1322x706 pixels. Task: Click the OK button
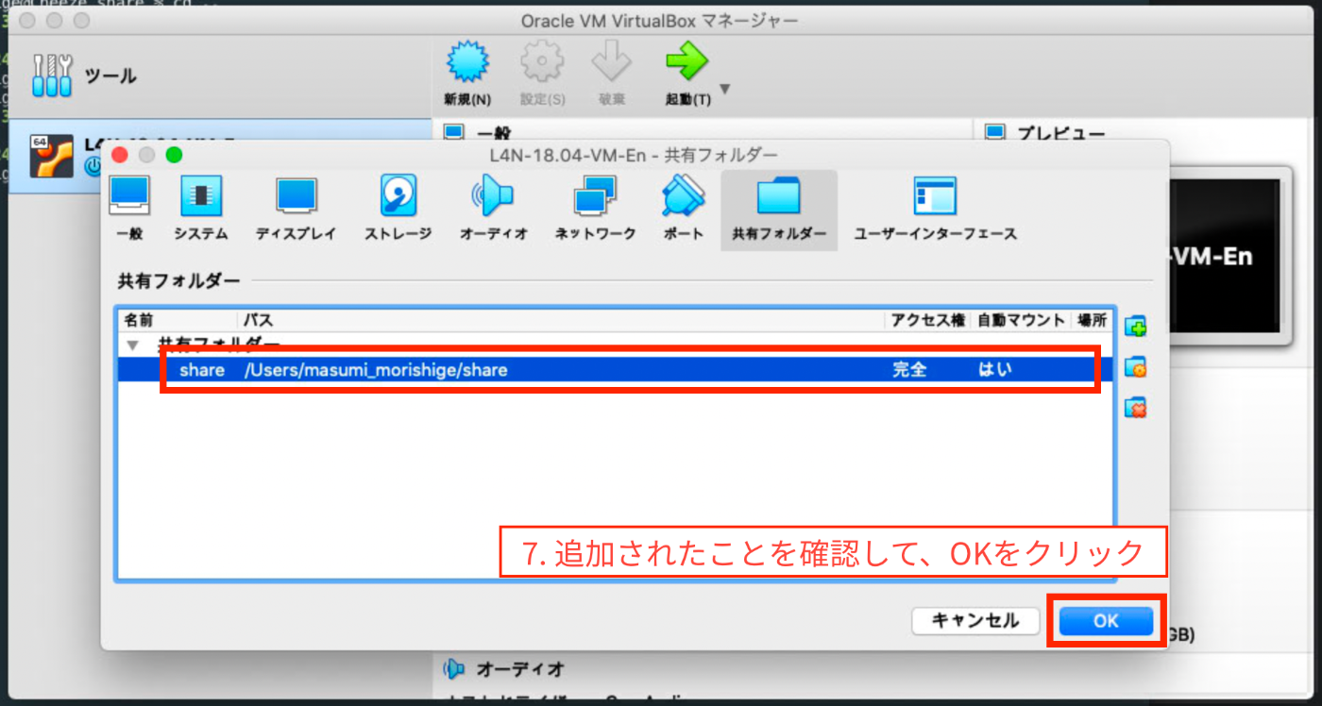[x=1106, y=621]
